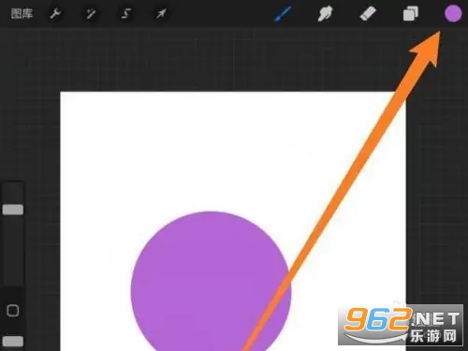
Task: Open the Layers panel
Action: pyautogui.click(x=410, y=14)
